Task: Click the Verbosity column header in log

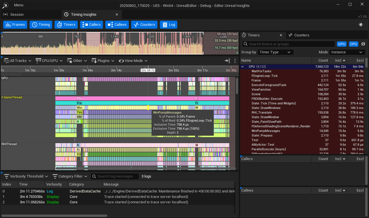Action: tap(56, 184)
